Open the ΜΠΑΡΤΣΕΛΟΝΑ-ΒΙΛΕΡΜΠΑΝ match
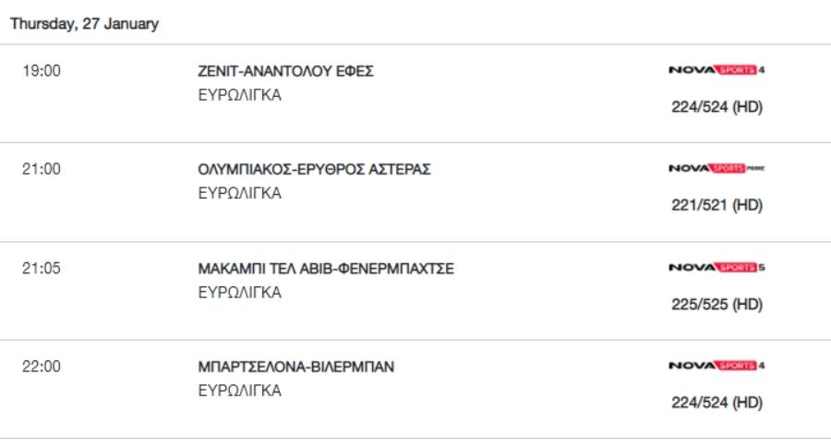 click(296, 367)
